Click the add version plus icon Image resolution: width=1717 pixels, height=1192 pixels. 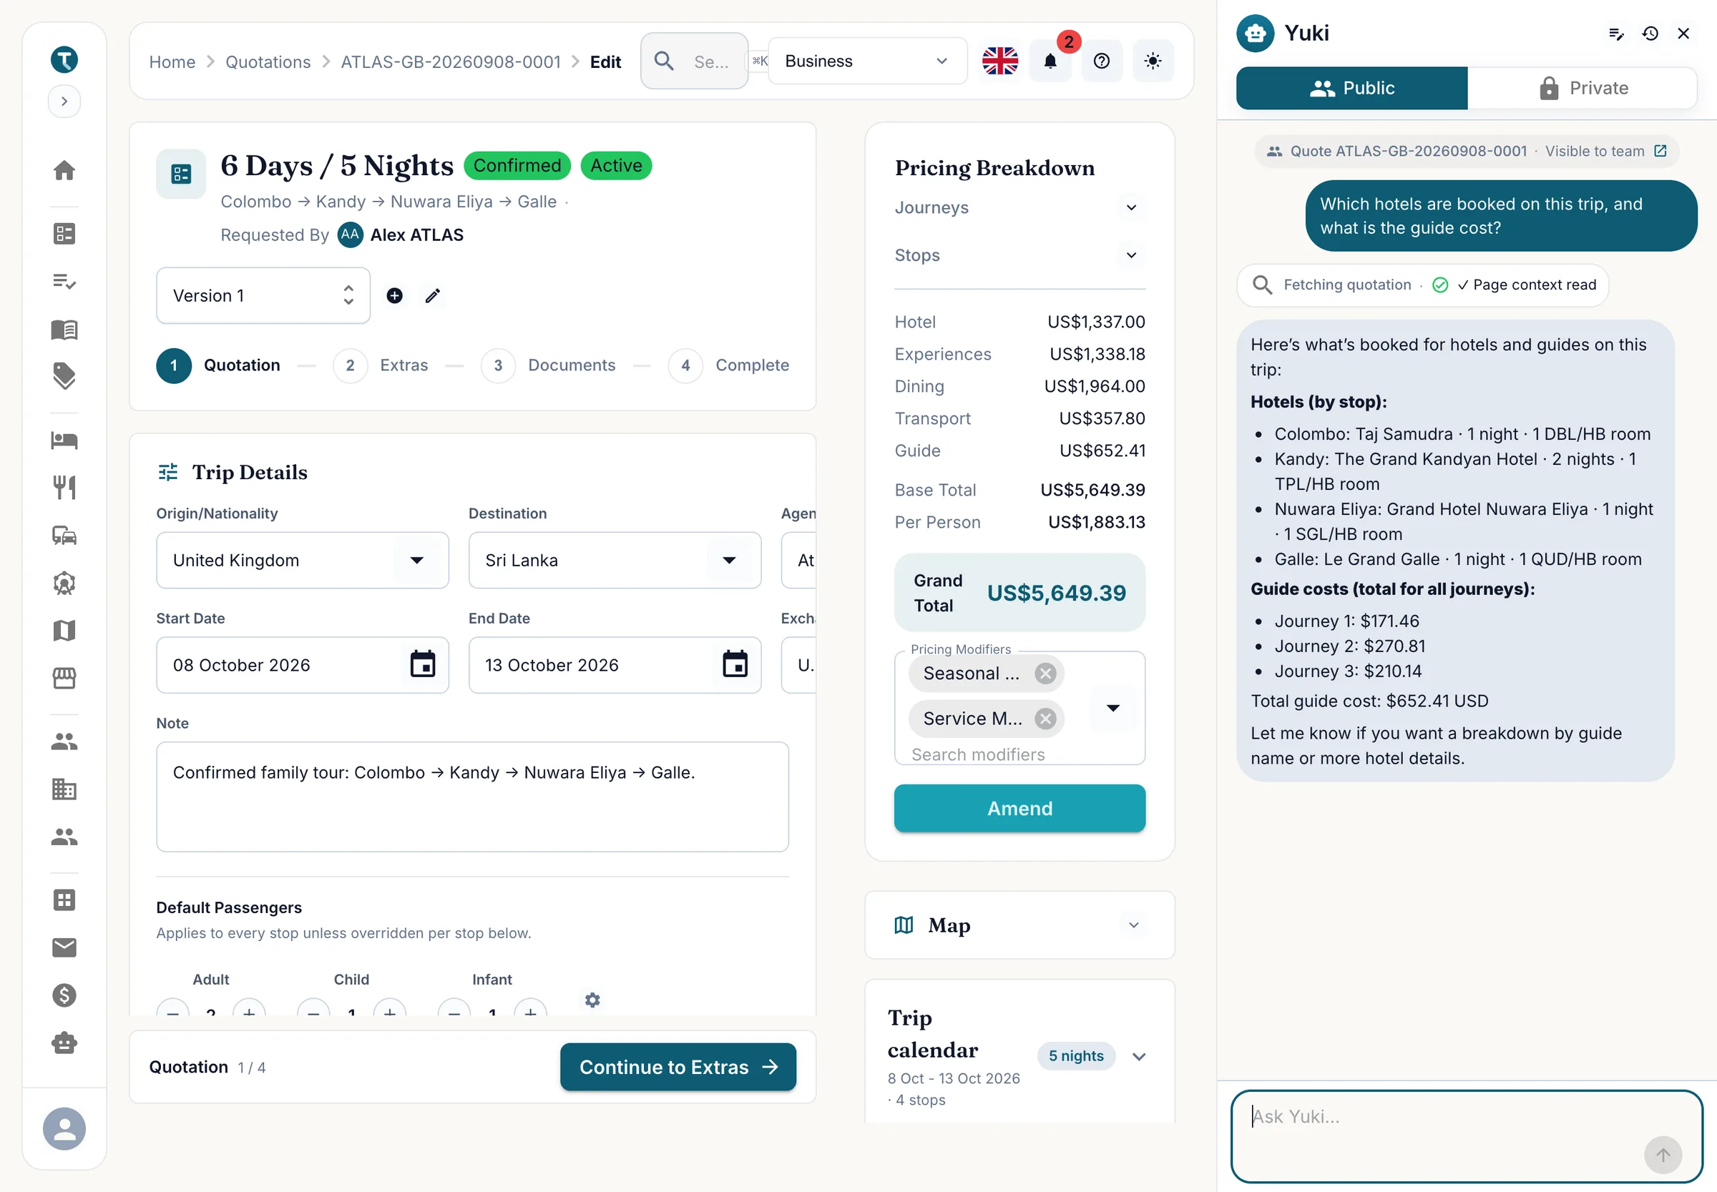[x=394, y=296]
